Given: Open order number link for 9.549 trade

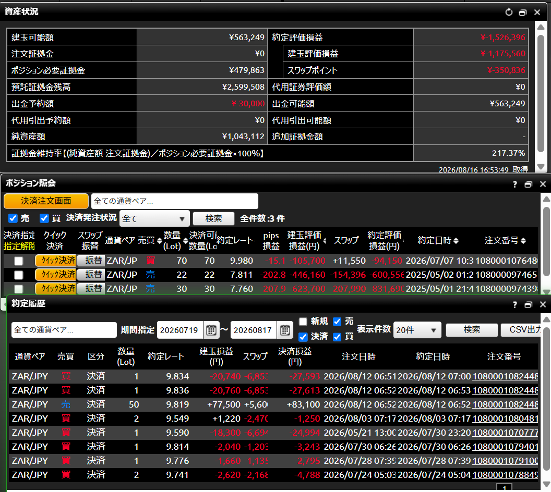Looking at the screenshot, I should coord(505,419).
